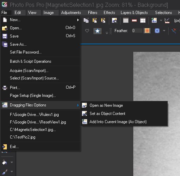Click the Open folder icon
180x176 pixels.
point(5,28)
